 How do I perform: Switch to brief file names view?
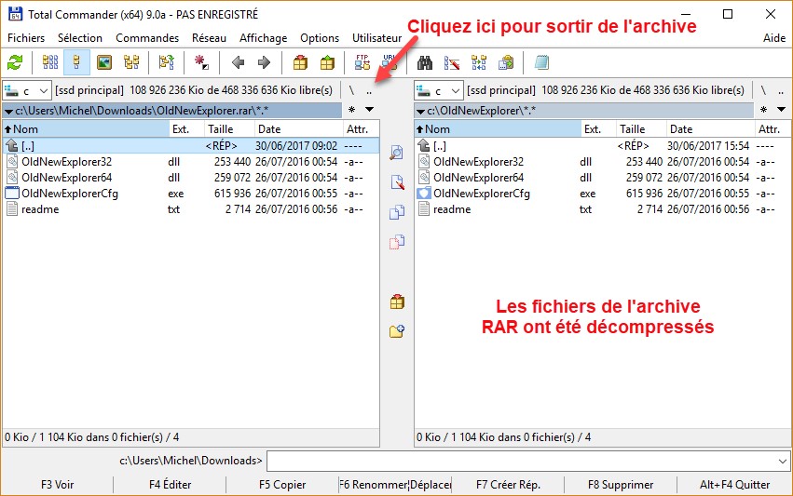pos(49,62)
